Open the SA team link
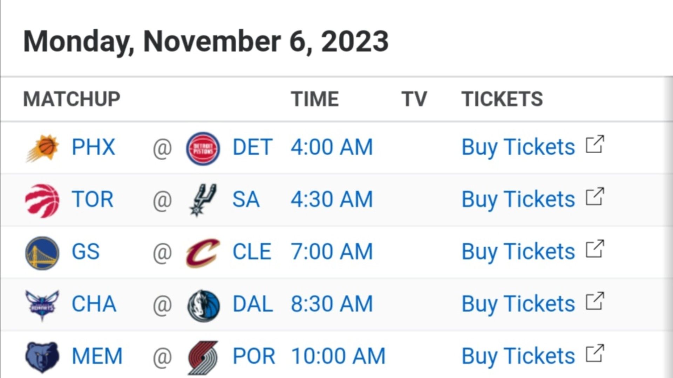This screenshot has height=378, width=673. (246, 199)
